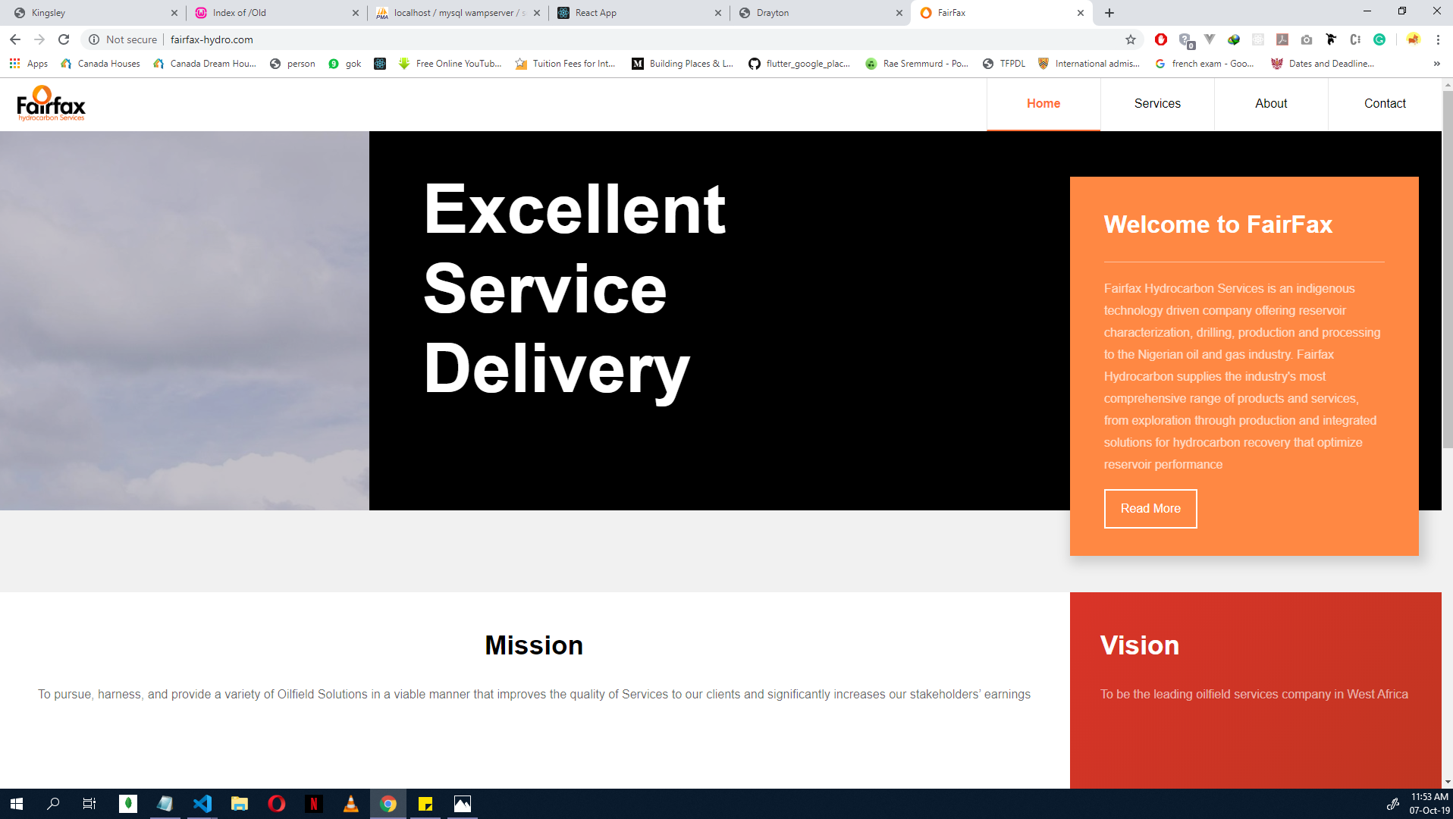Screen dimensions: 1453x819
Task: Open the Chrome three-dot menu
Action: [1438, 39]
